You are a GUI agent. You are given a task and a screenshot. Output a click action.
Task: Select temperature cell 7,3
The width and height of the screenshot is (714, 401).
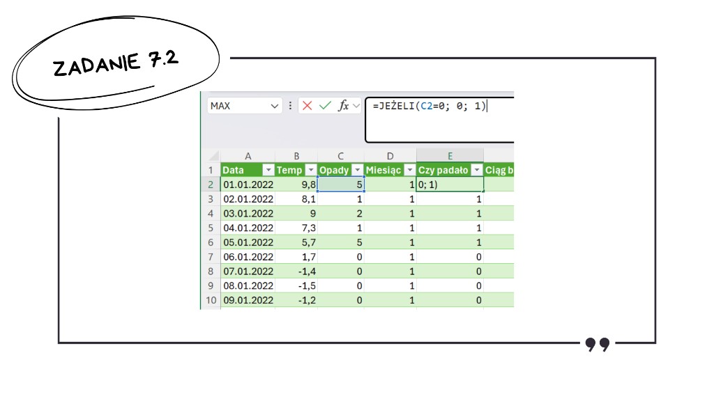point(296,228)
